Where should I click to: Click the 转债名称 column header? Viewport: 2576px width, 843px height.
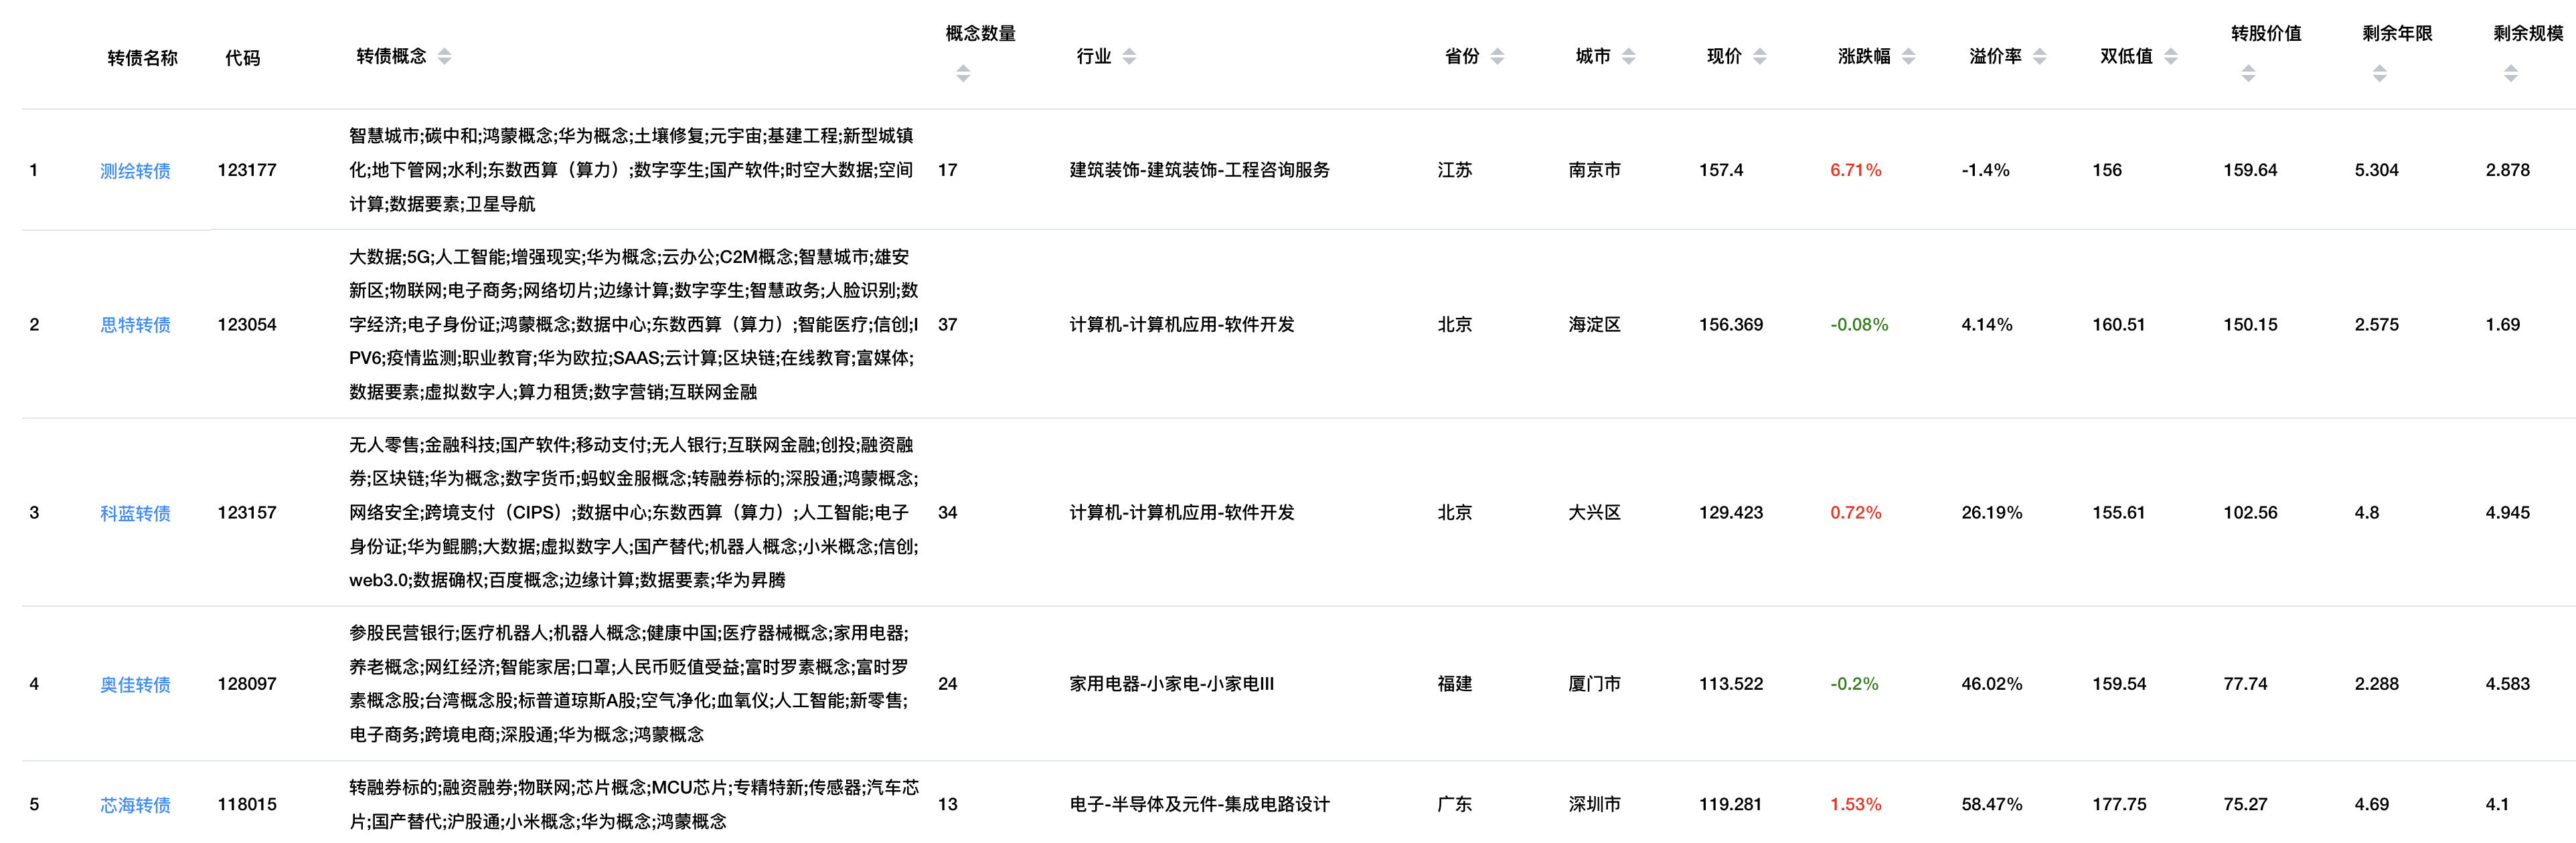[142, 58]
